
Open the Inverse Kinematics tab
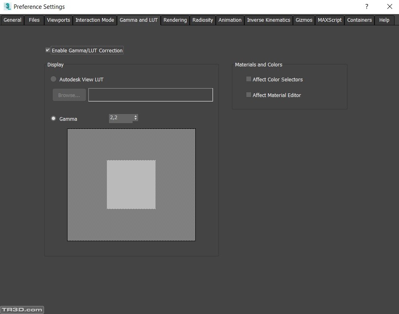268,20
